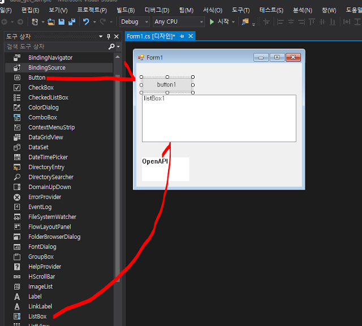Choose the DomainUpDown control icon
The height and width of the screenshot is (326, 362).
[17, 187]
